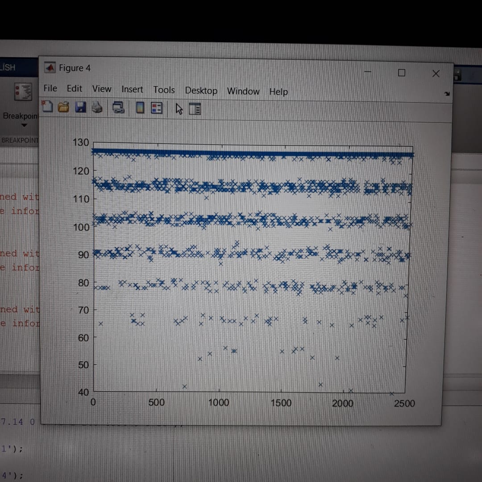Open the Edit menu
This screenshot has height=482, width=482.
[75, 88]
